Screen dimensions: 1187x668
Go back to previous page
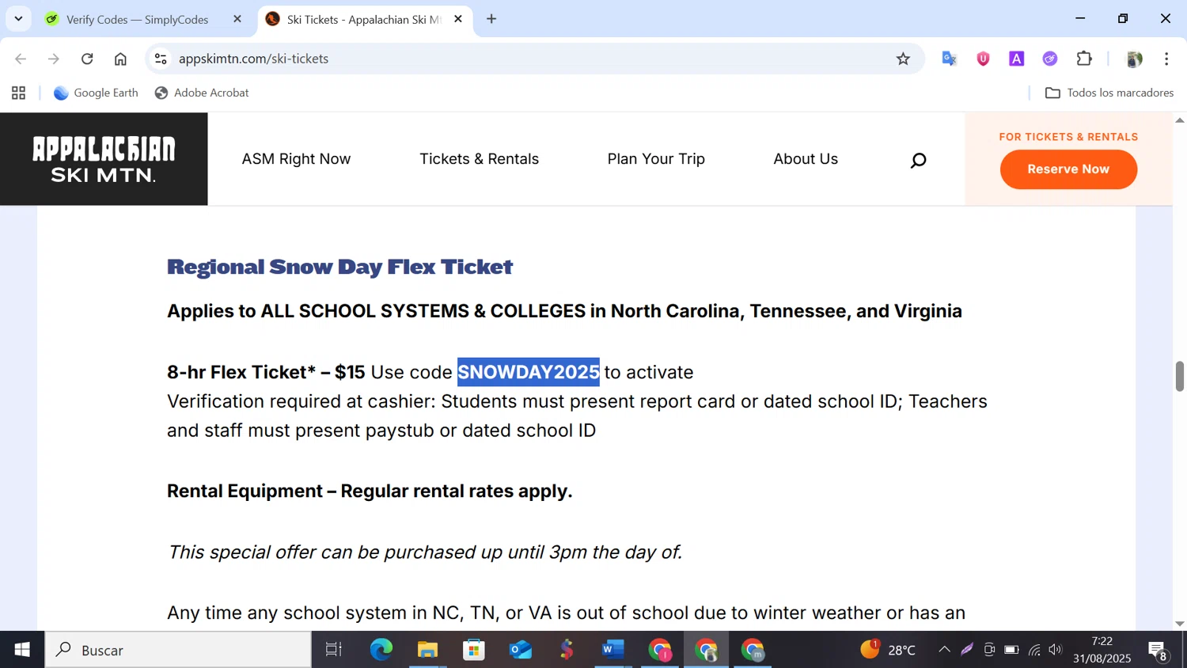click(x=21, y=59)
